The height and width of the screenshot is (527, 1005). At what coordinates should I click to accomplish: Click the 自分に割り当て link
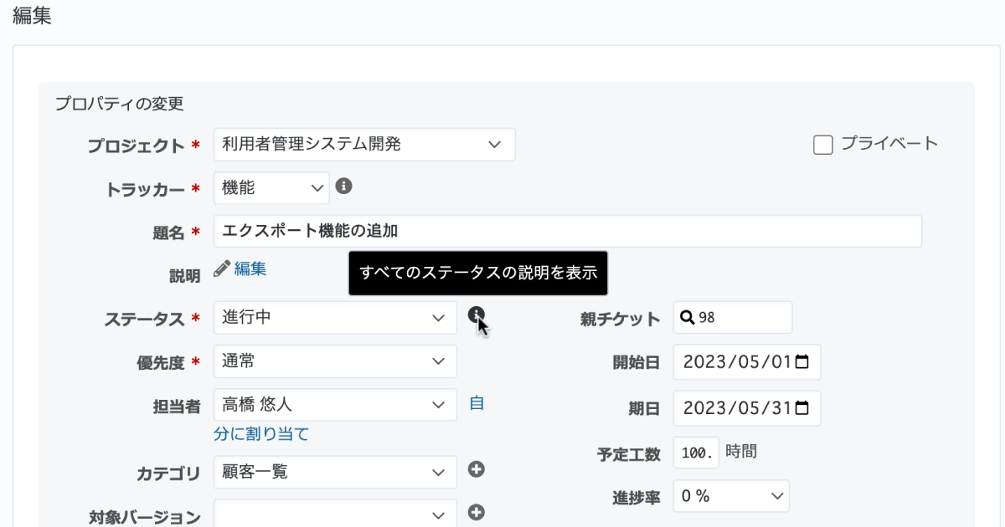click(x=260, y=433)
